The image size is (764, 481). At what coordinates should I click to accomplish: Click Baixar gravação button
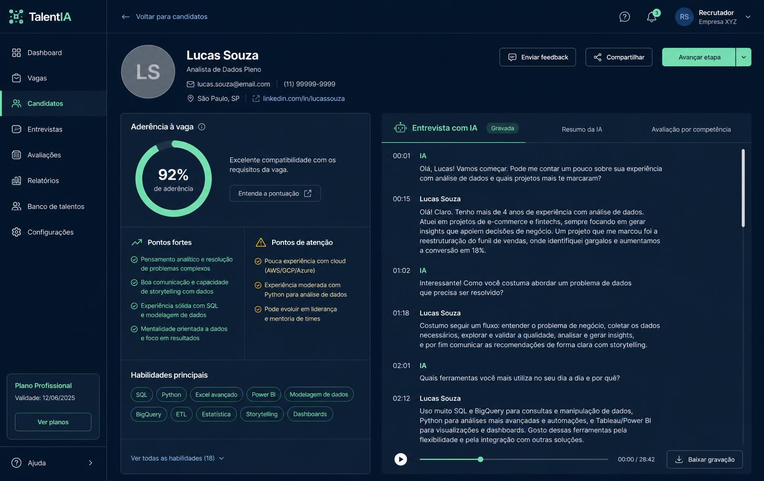coord(705,460)
